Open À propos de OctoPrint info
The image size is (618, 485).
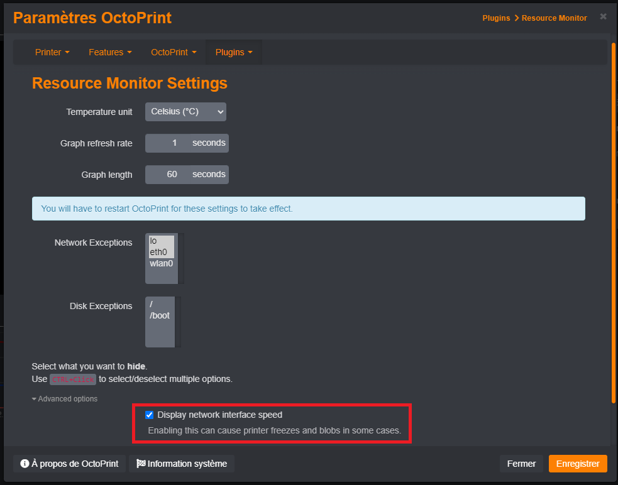[x=69, y=464]
